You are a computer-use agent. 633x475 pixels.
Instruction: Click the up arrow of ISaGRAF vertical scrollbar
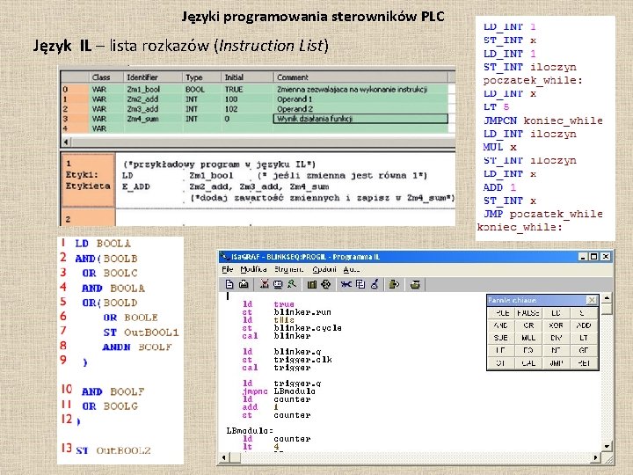click(607, 298)
